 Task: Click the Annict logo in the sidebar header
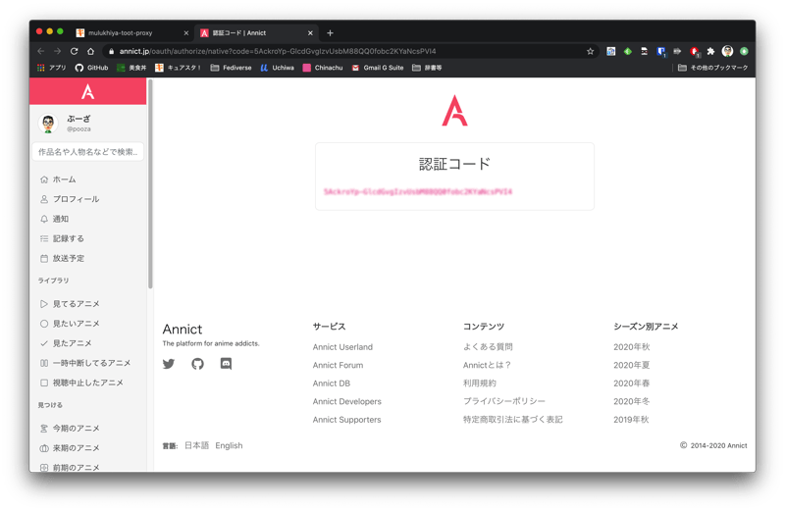point(87,92)
